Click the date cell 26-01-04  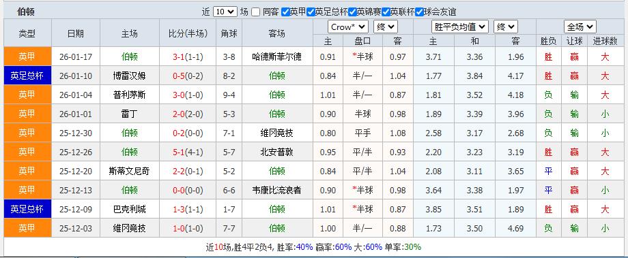[76, 95]
